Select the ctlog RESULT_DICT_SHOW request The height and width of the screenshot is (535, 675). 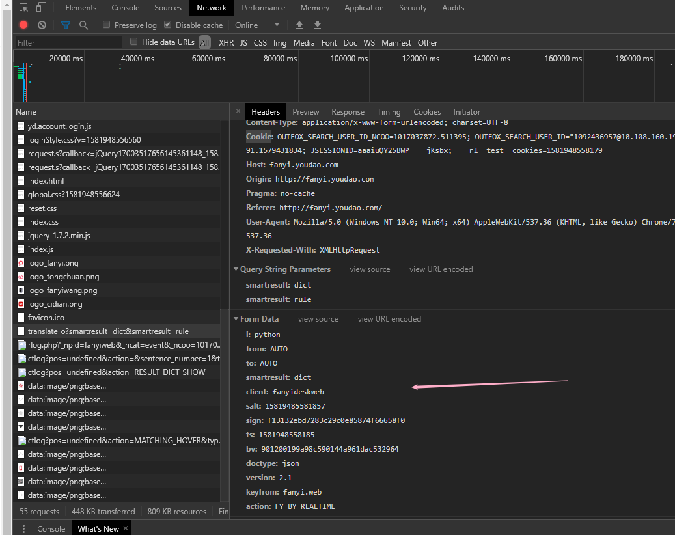coord(117,372)
